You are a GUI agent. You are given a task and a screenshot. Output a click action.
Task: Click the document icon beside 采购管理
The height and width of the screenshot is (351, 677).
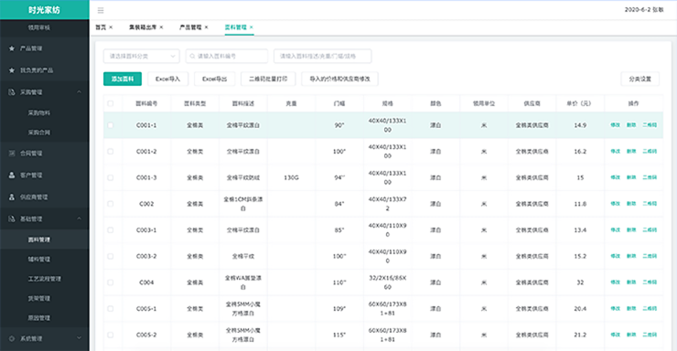pos(12,91)
